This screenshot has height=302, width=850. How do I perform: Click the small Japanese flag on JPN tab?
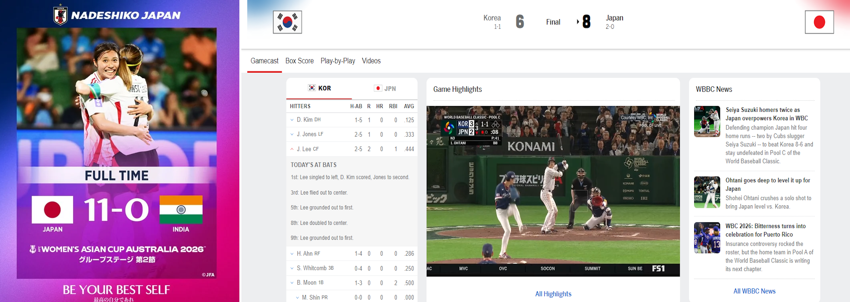click(378, 88)
